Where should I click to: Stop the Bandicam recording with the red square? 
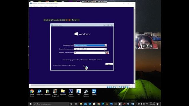[x=69, y=20]
